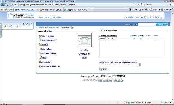Click the Print toolbar icon

click(146, 10)
